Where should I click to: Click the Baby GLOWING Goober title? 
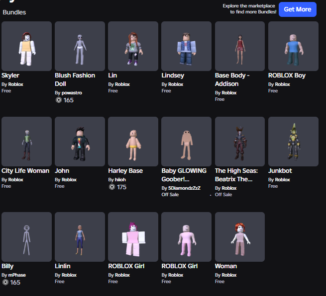point(184,175)
